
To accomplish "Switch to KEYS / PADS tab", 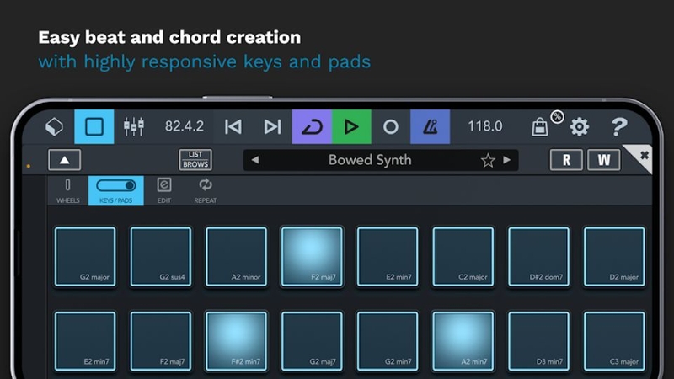I will point(116,190).
